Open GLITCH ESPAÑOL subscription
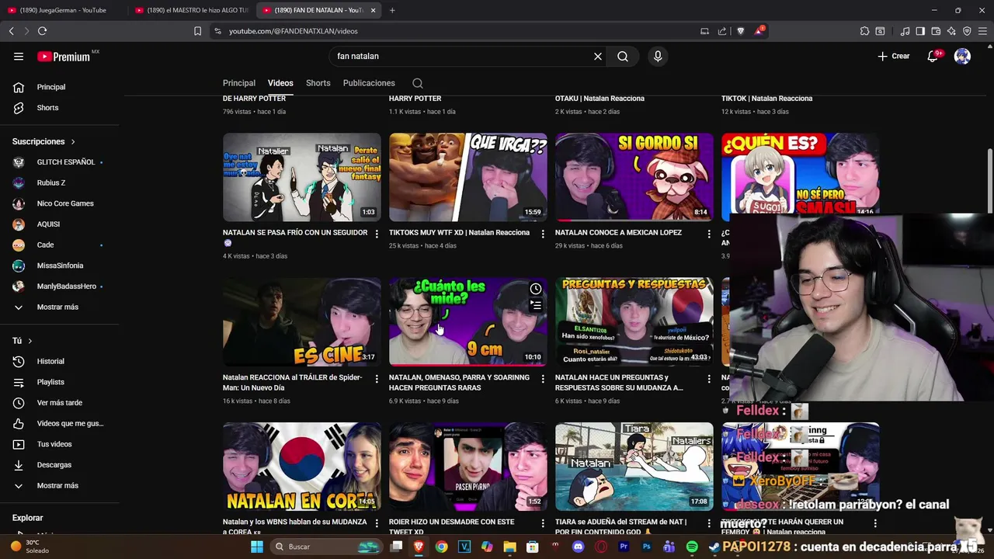This screenshot has height=559, width=994. [59, 162]
